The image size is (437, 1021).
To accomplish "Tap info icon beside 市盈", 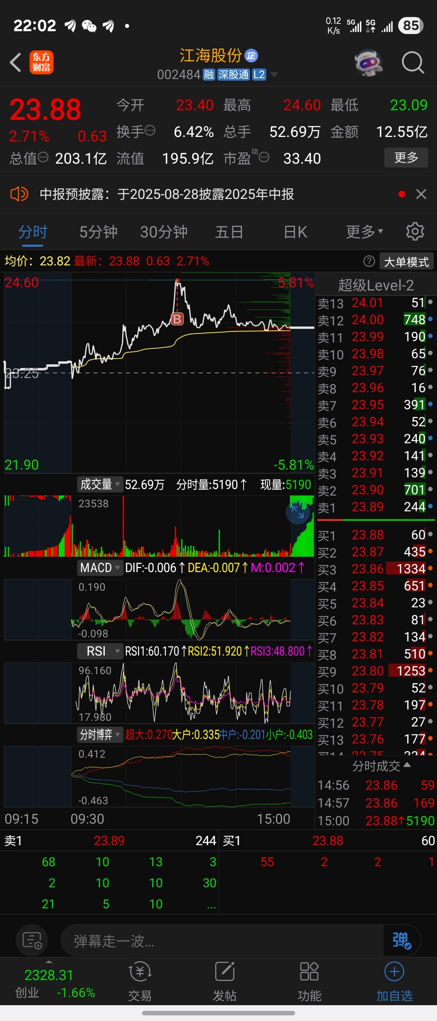I will 264,157.
